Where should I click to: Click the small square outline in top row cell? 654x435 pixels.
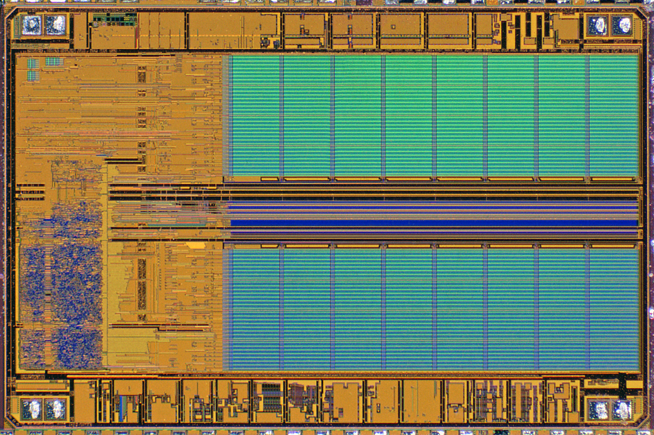(393, 27)
